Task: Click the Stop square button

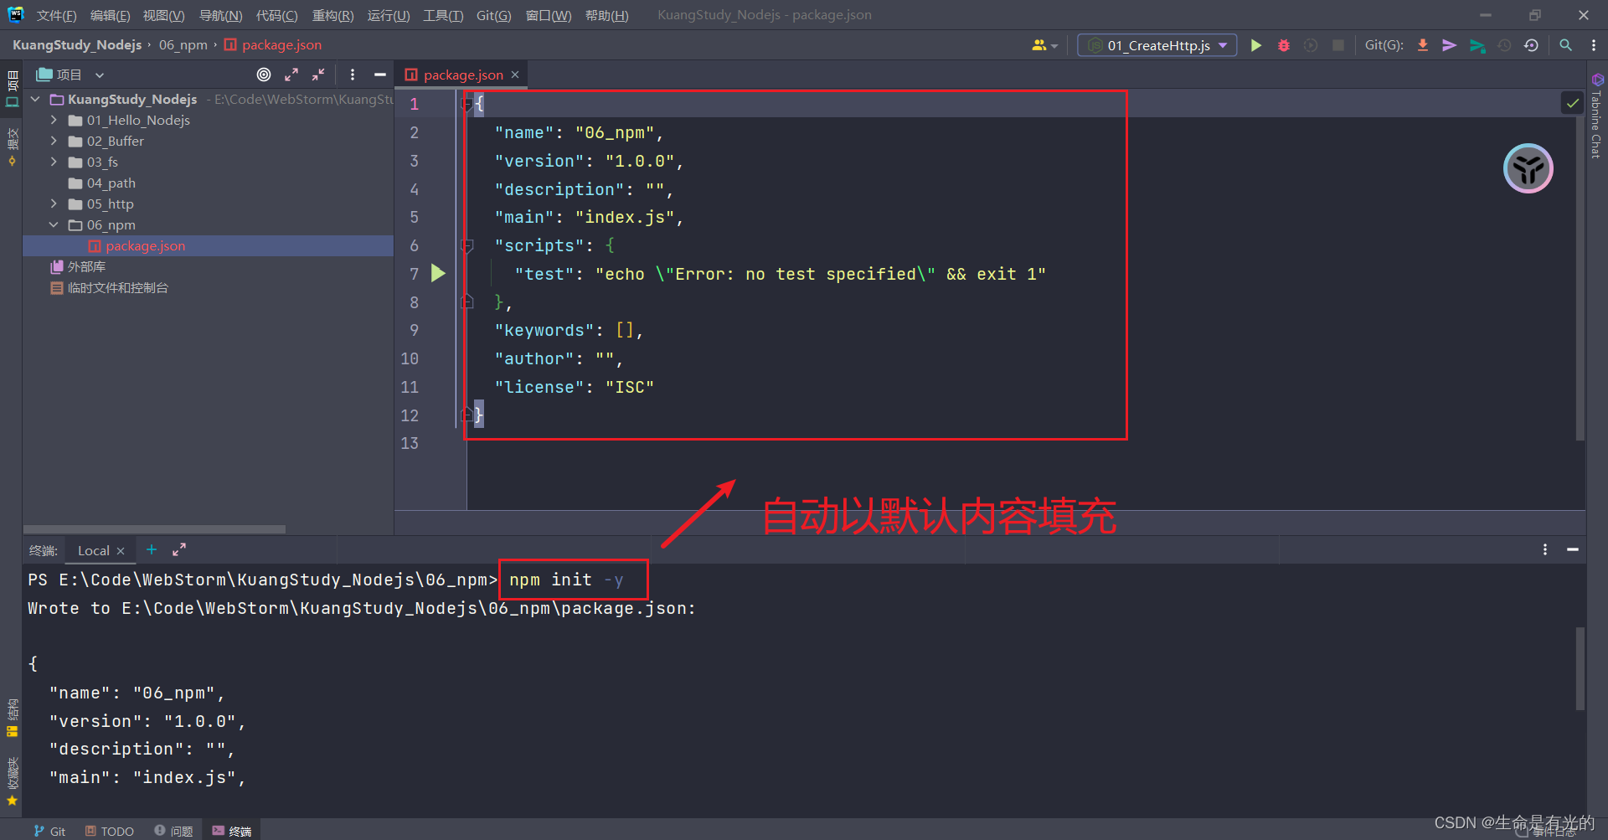Action: coord(1338,45)
